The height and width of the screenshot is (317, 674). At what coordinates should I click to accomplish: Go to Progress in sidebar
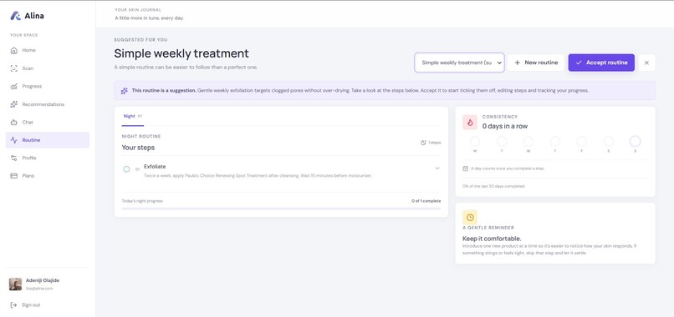tap(48, 86)
